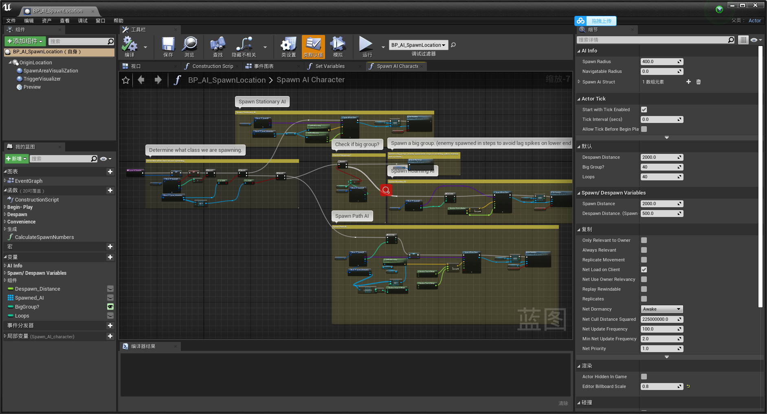Open the Edit (编辑) menu
Image resolution: width=767 pixels, height=414 pixels.
click(x=29, y=21)
